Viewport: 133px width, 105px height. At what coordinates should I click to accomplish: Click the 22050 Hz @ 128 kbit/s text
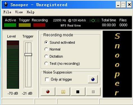[69, 20]
